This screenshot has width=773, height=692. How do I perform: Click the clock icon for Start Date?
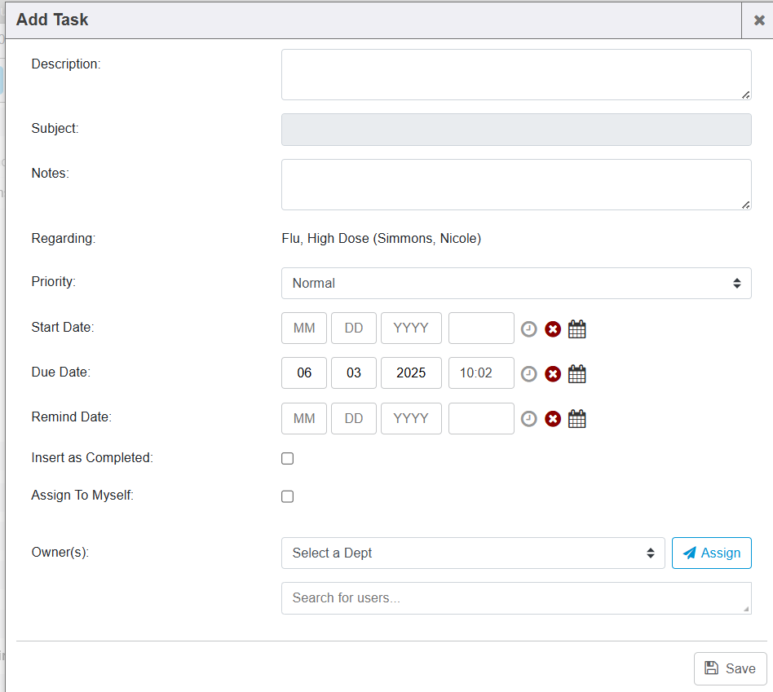529,329
